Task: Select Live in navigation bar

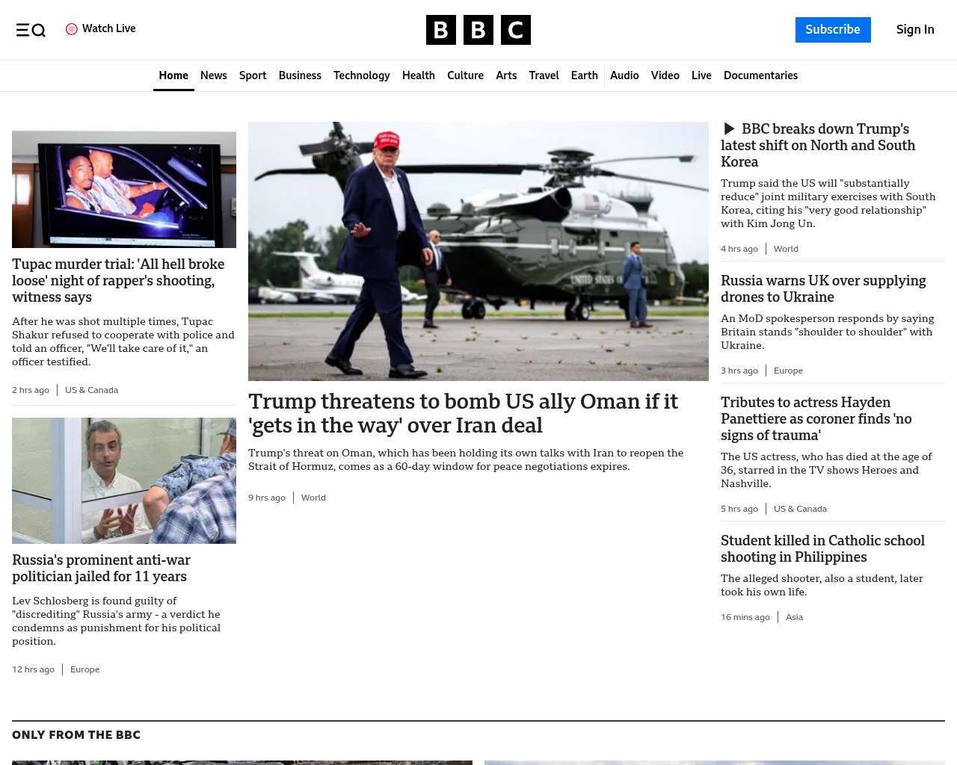Action: [x=701, y=75]
